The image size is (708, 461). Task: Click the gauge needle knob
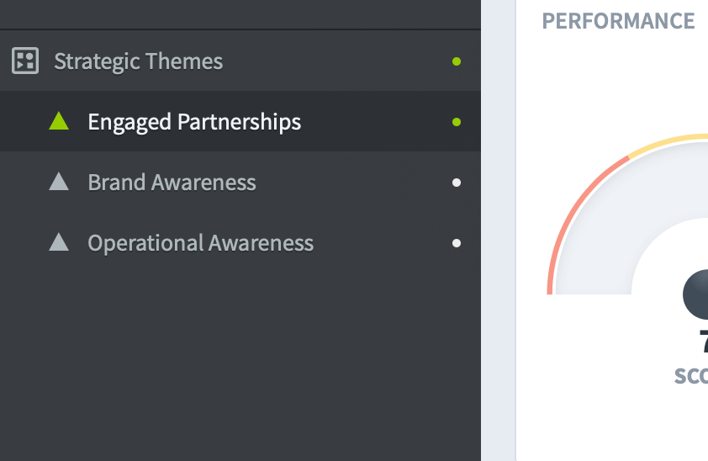697,294
